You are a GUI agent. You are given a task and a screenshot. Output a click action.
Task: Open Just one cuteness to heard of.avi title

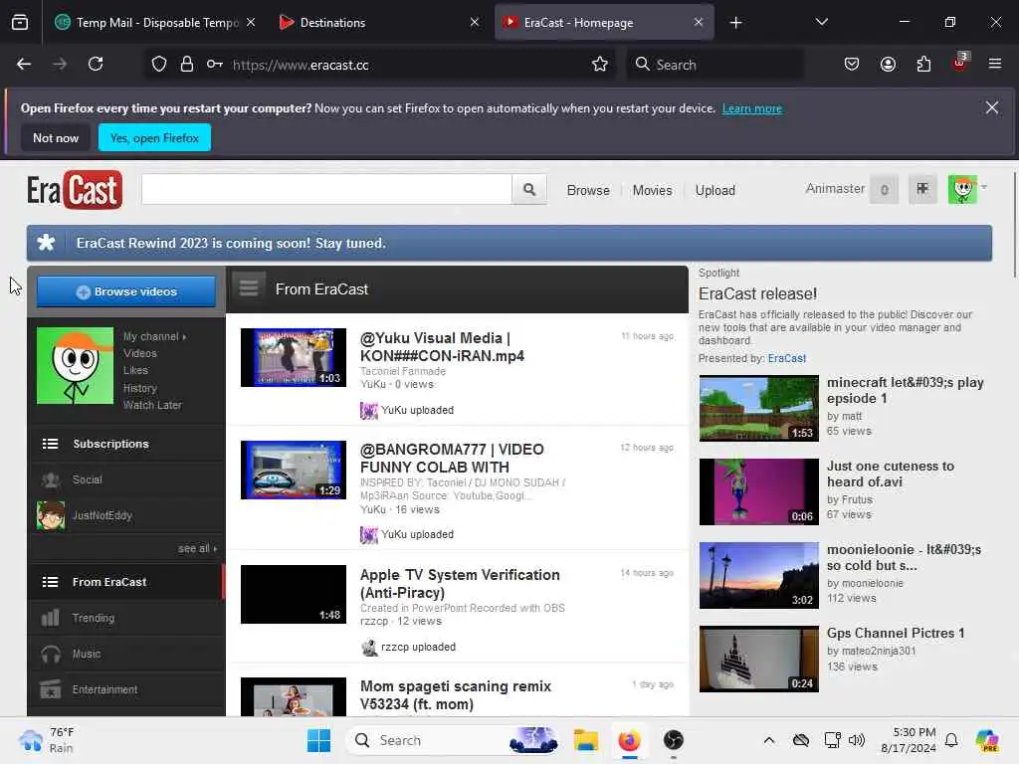pyautogui.click(x=891, y=474)
